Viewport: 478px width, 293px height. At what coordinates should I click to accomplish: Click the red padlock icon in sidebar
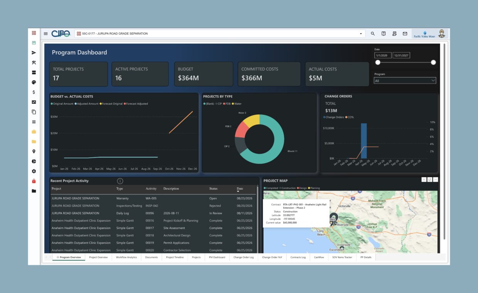click(34, 181)
